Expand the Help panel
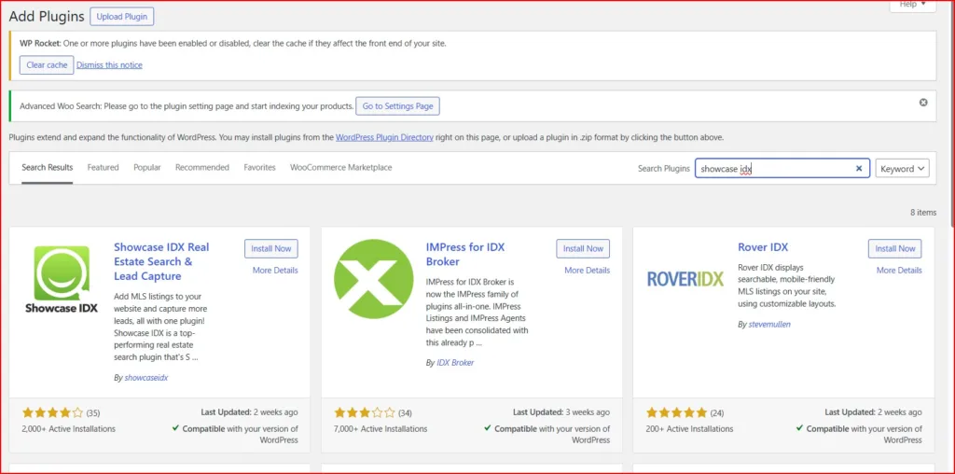Image resolution: width=955 pixels, height=474 pixels. click(912, 5)
